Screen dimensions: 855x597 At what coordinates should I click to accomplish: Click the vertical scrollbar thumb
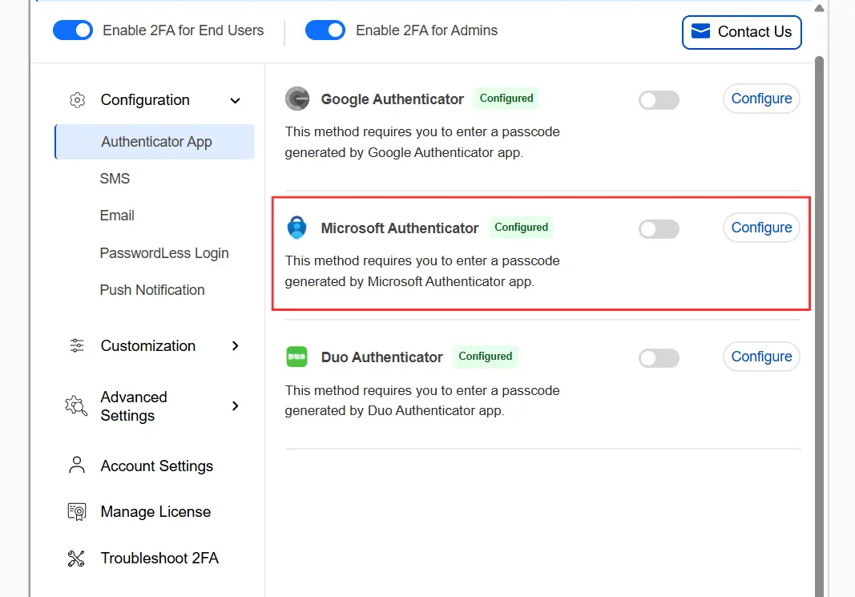[x=819, y=326]
